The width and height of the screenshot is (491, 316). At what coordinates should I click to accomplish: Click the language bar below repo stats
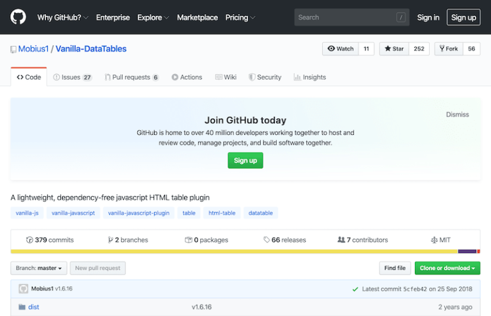[245, 252]
